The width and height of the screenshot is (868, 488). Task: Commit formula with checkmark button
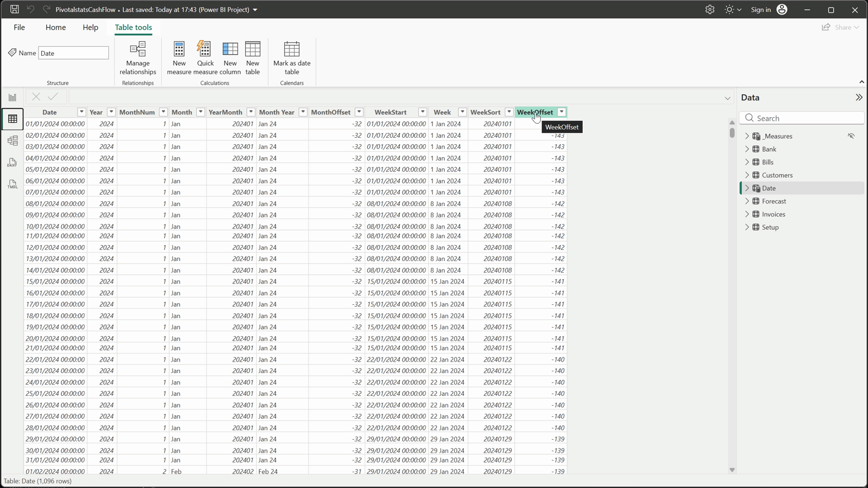coord(53,97)
